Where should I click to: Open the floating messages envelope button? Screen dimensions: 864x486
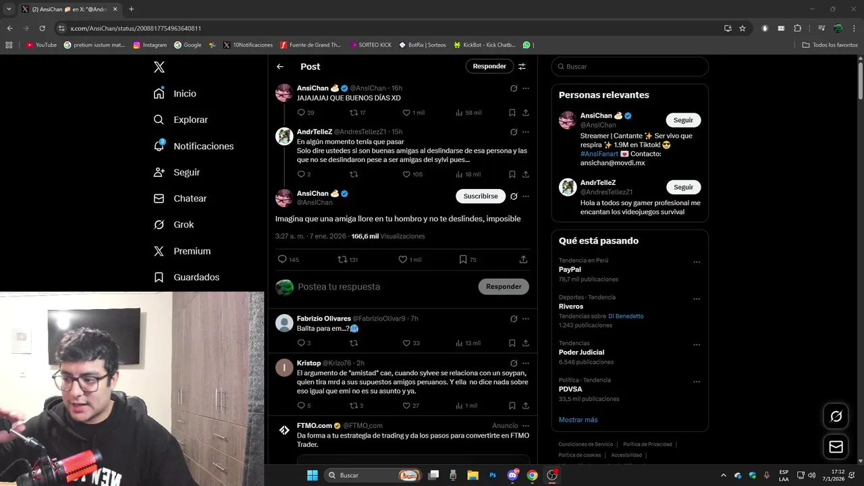point(836,447)
